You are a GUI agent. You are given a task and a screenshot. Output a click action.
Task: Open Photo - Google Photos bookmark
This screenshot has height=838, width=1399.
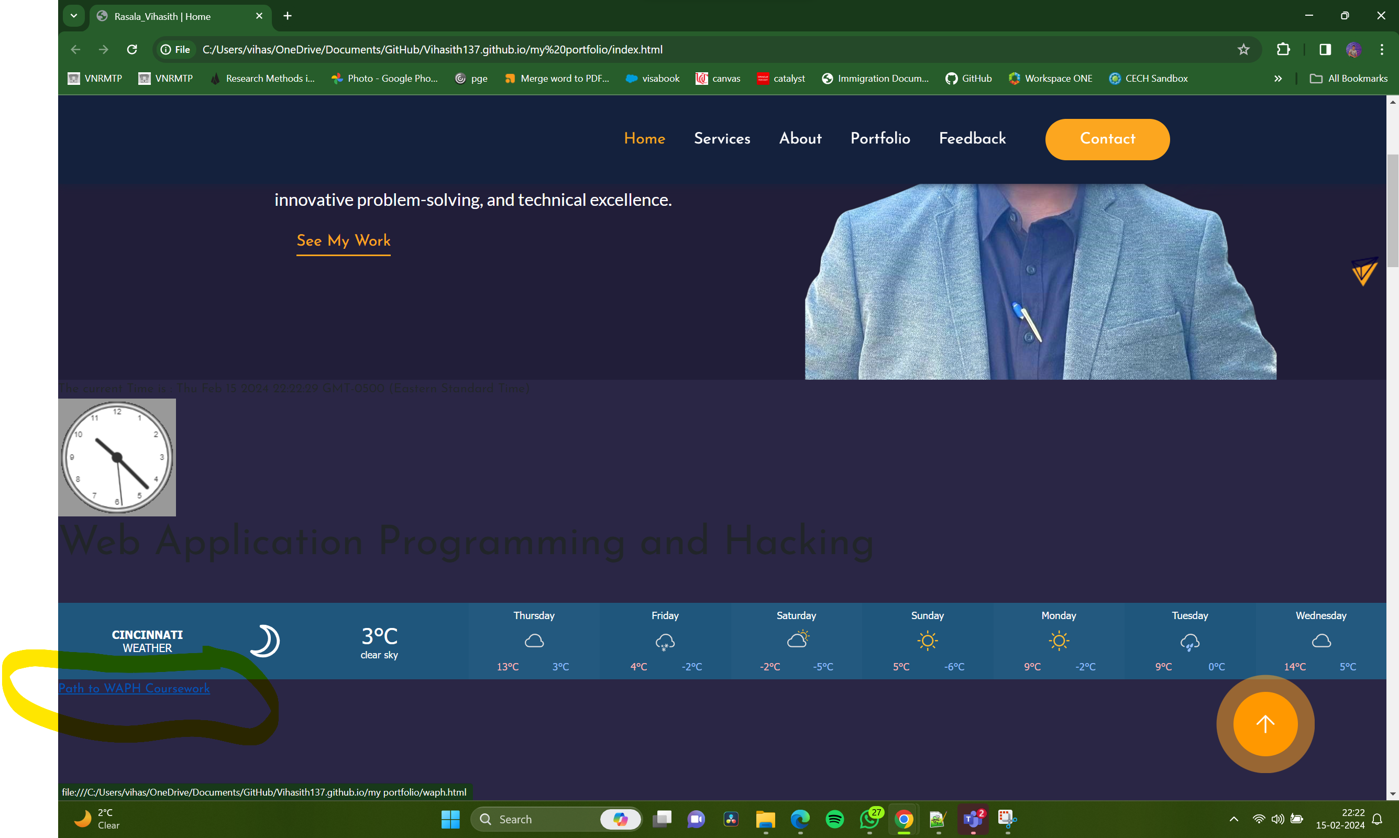384,79
